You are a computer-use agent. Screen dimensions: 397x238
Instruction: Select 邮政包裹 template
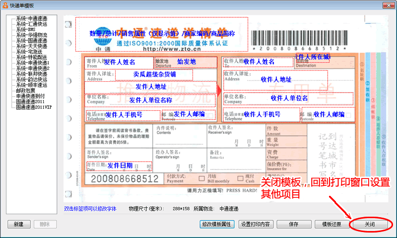pyautogui.click(x=26, y=91)
